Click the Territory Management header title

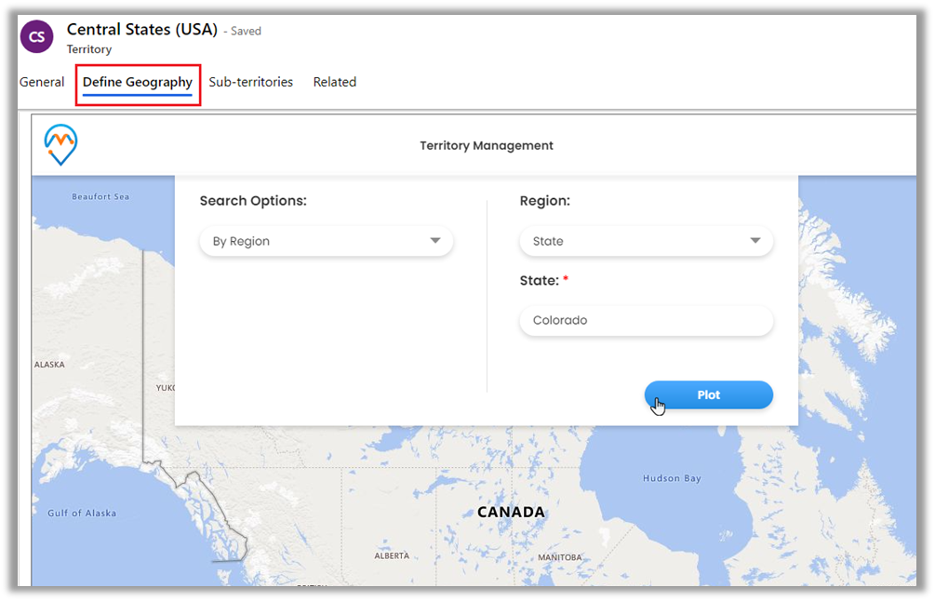pos(486,145)
